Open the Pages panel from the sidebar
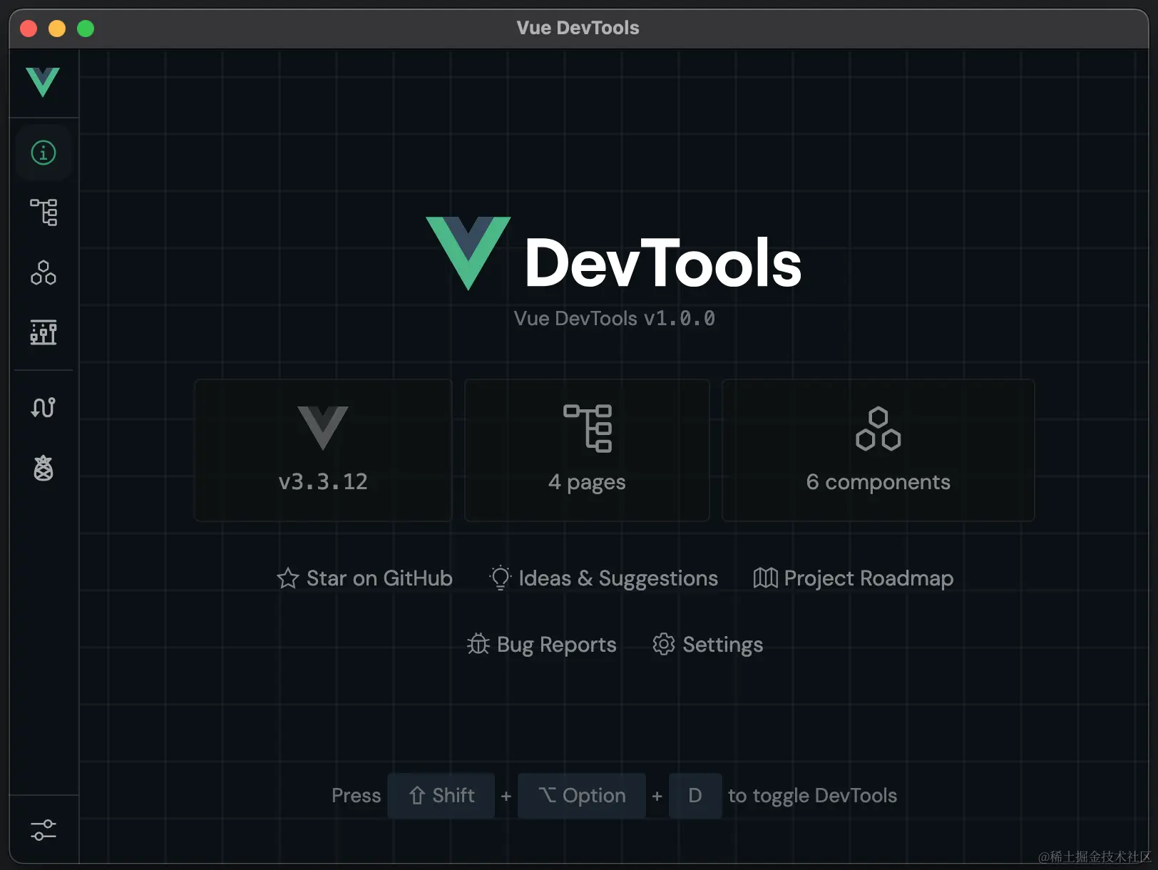This screenshot has width=1158, height=870. click(43, 212)
